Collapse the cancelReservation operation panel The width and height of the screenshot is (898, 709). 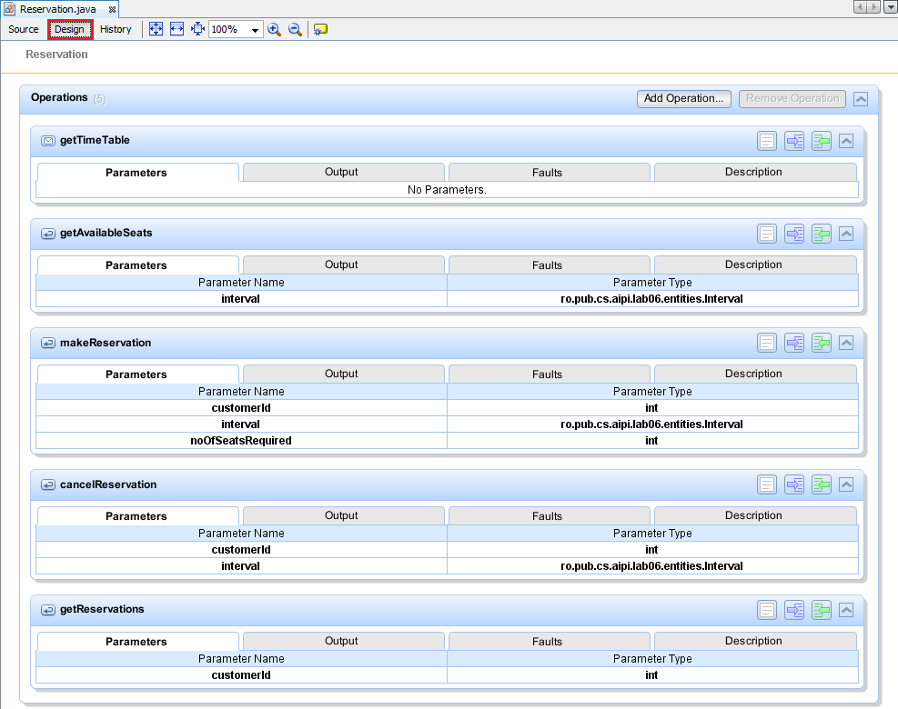[846, 484]
